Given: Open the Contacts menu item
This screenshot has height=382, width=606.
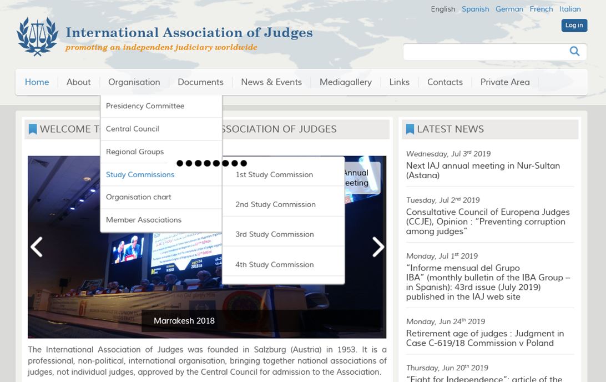Looking at the screenshot, I should point(445,82).
